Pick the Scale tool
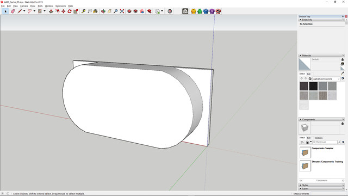Screen dimensions: 348x196 click(76, 11)
